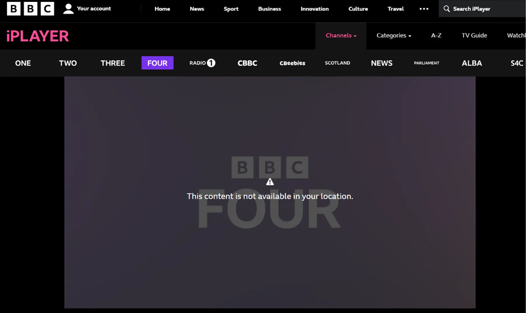This screenshot has width=526, height=313.
Task: Open the S4C channel
Action: click(517, 63)
